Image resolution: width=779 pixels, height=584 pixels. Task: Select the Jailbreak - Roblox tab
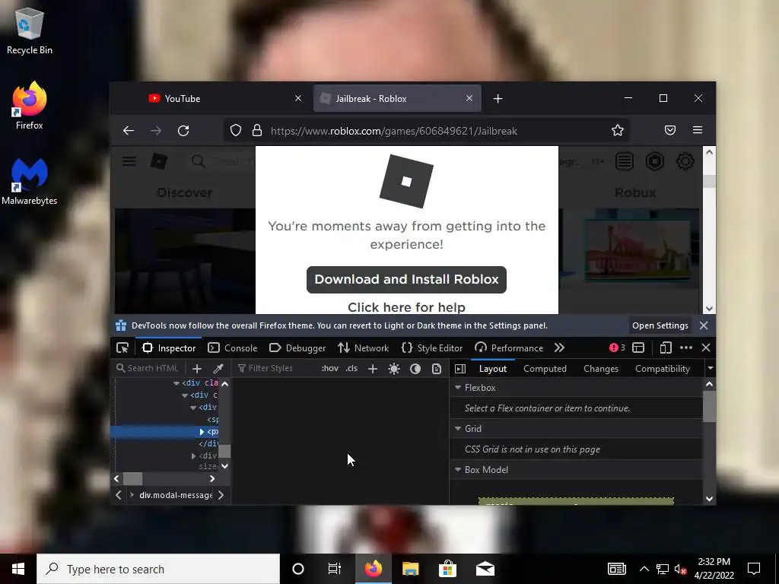click(x=397, y=98)
